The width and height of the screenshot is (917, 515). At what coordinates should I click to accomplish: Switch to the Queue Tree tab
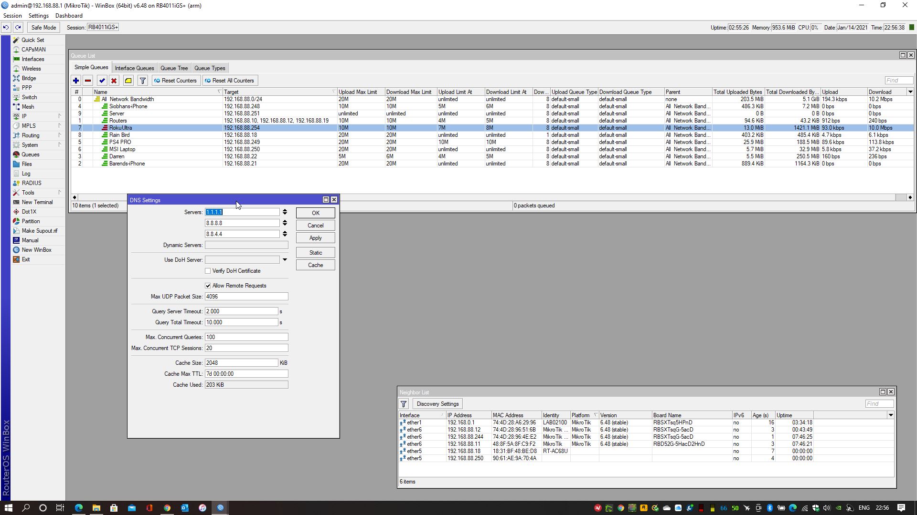coord(174,68)
